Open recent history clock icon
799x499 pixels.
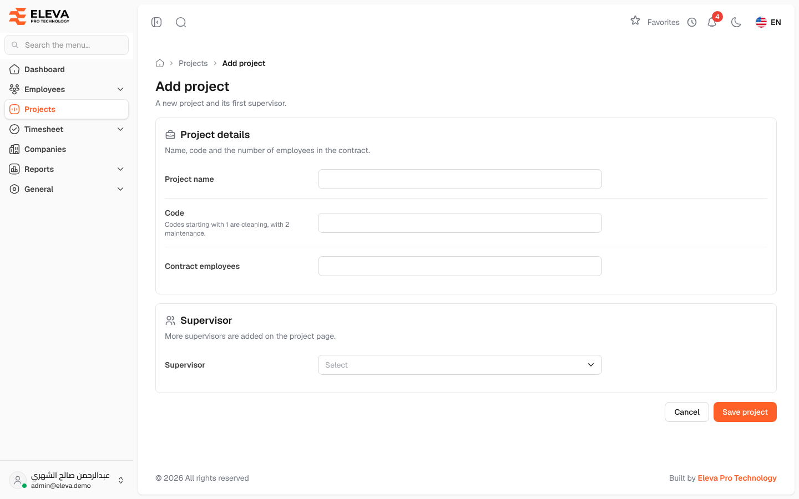(x=692, y=22)
